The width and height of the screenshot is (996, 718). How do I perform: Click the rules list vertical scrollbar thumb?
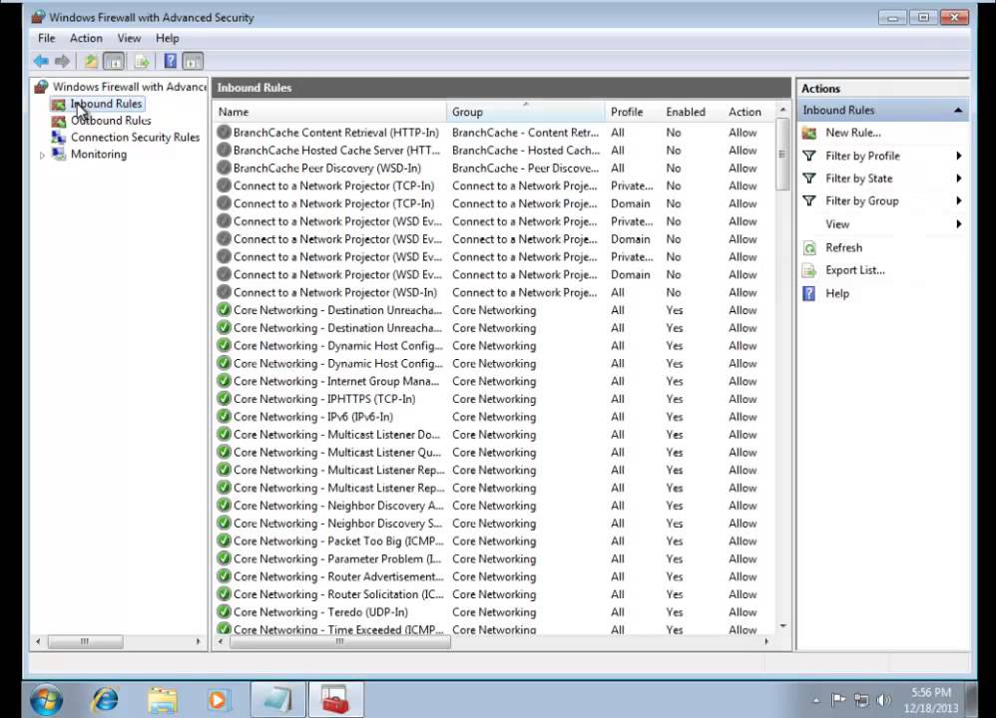coord(782,155)
